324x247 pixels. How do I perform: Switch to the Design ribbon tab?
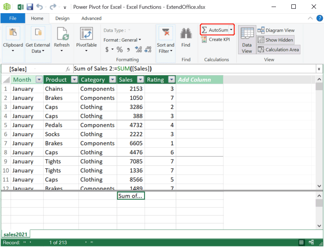click(62, 18)
